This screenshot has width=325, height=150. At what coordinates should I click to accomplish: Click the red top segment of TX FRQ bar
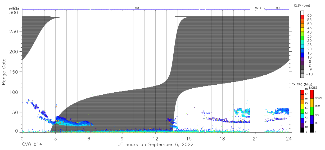pos(302,92)
